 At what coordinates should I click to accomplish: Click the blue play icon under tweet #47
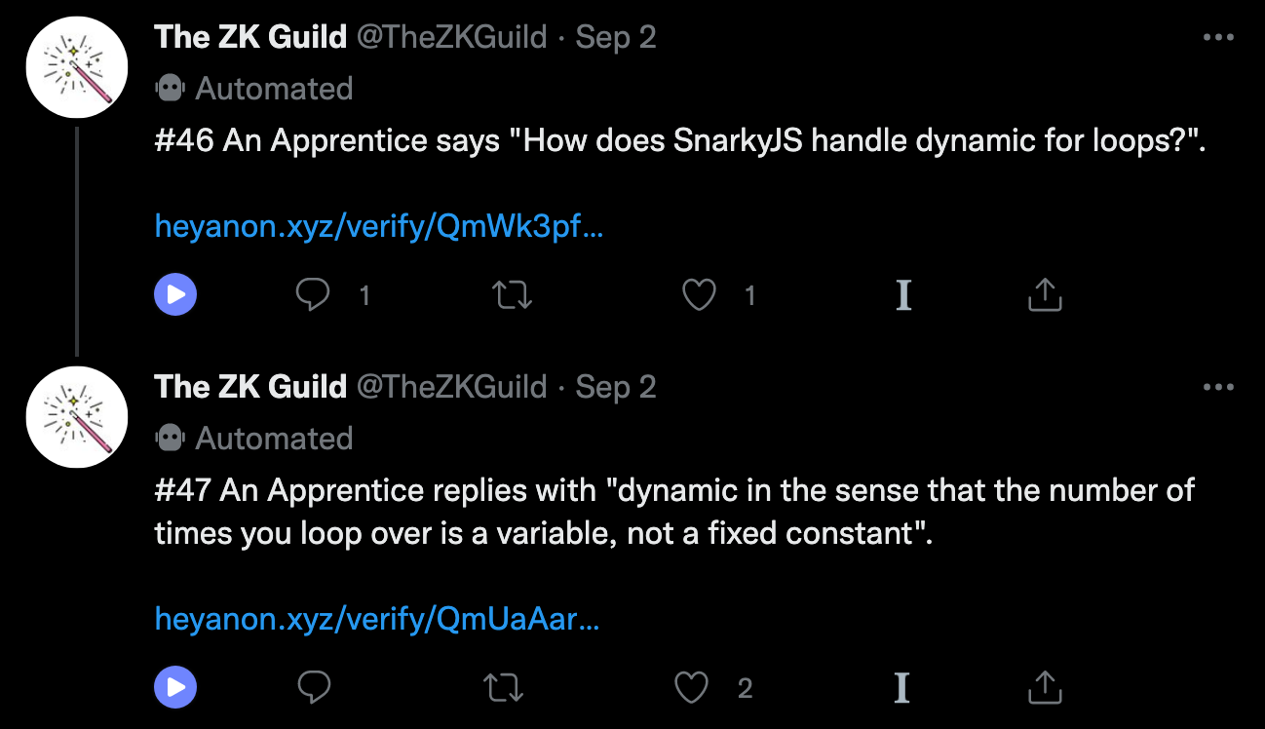(175, 687)
